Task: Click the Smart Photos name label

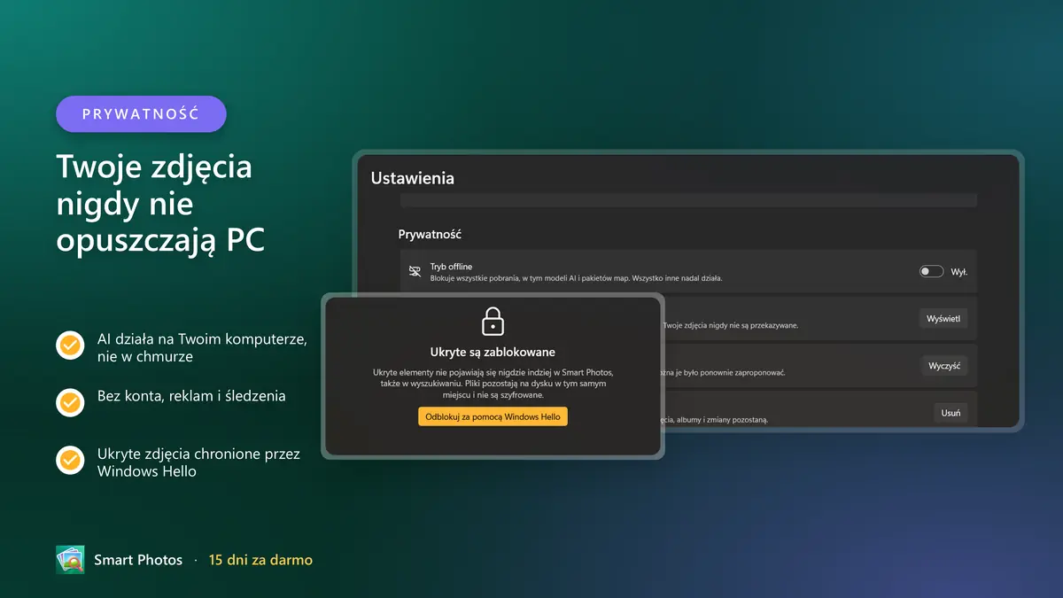Action: [x=138, y=560]
